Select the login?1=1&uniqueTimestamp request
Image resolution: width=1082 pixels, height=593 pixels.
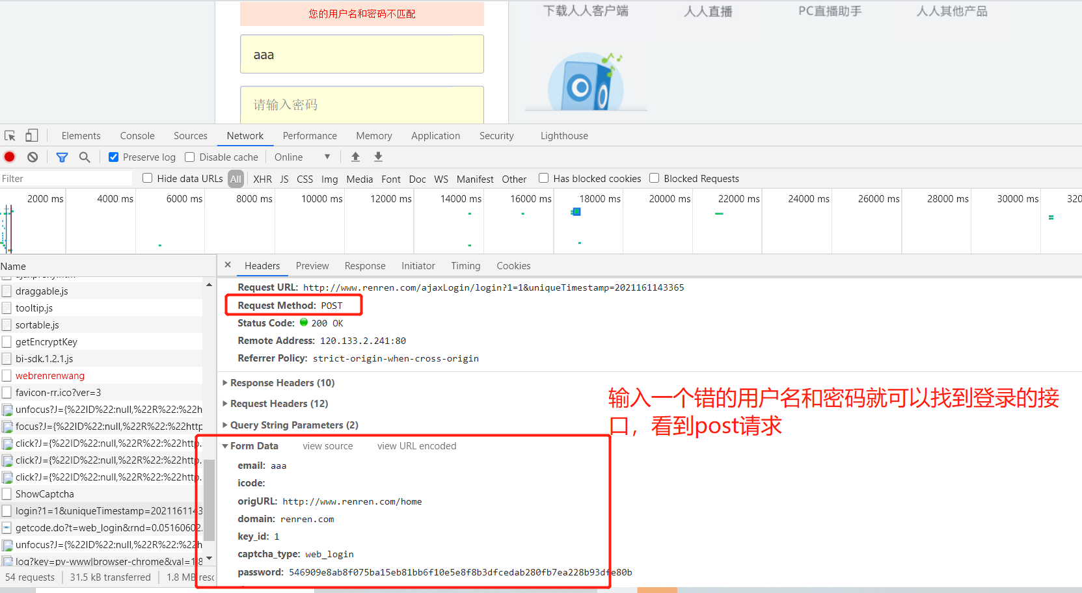coord(101,511)
